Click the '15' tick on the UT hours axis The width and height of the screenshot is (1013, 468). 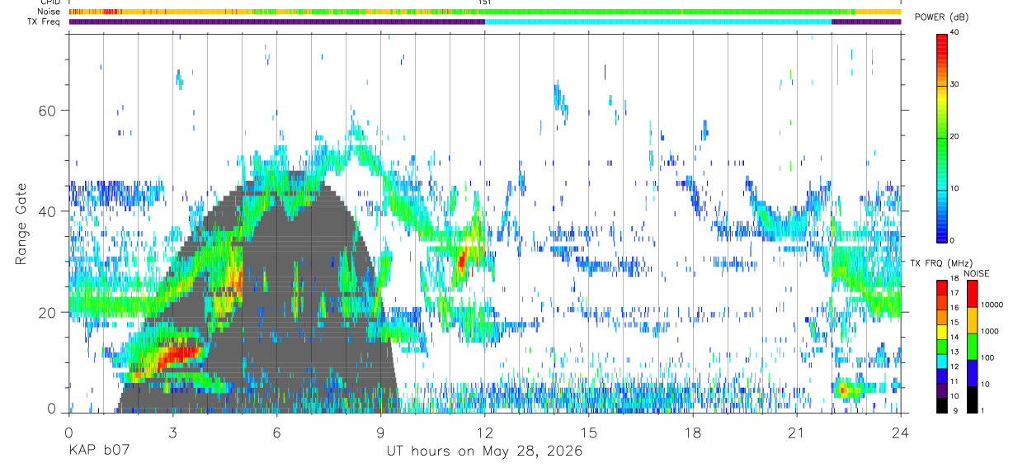589,433
